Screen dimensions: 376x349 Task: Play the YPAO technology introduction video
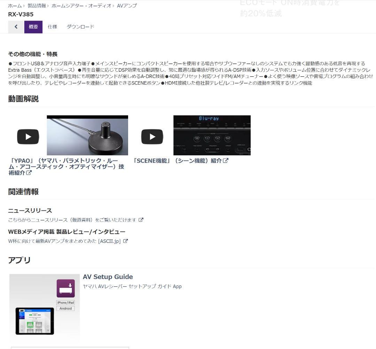[x=28, y=136]
